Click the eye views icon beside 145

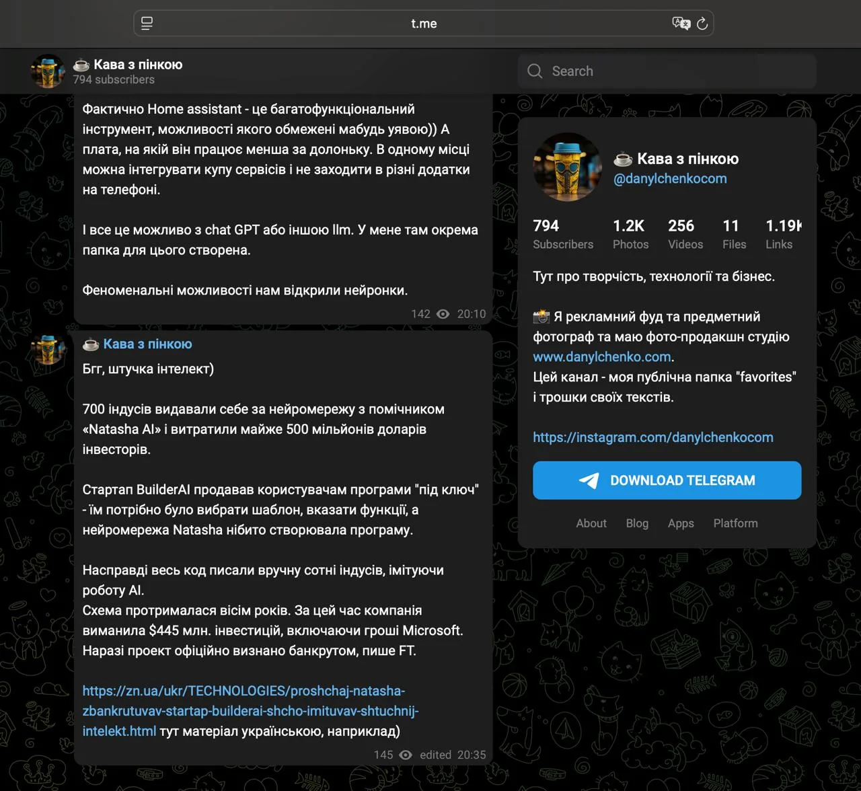pyautogui.click(x=406, y=755)
